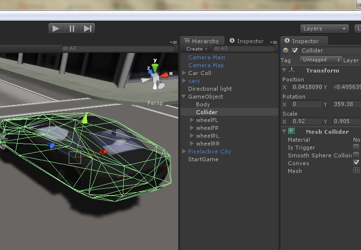This screenshot has width=361, height=250.
Task: Click the Position X input field
Action: click(306, 87)
